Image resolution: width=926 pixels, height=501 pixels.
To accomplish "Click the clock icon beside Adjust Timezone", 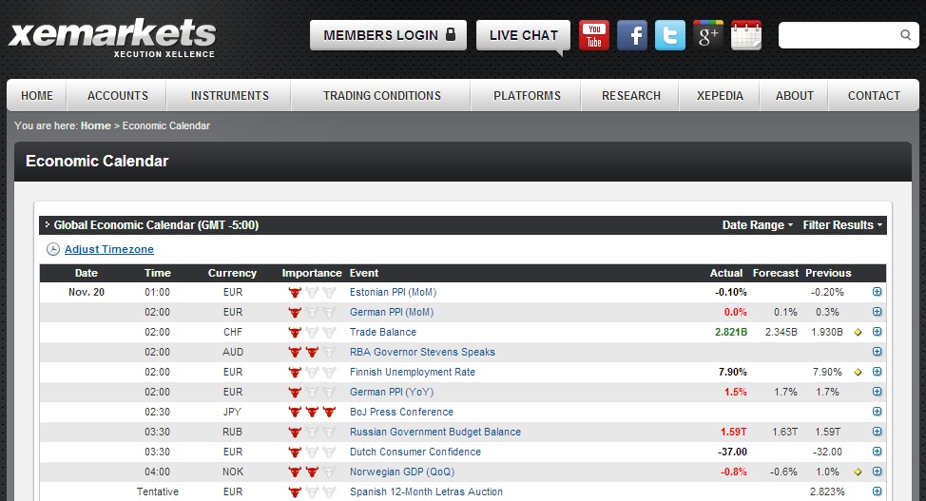I will click(x=53, y=250).
